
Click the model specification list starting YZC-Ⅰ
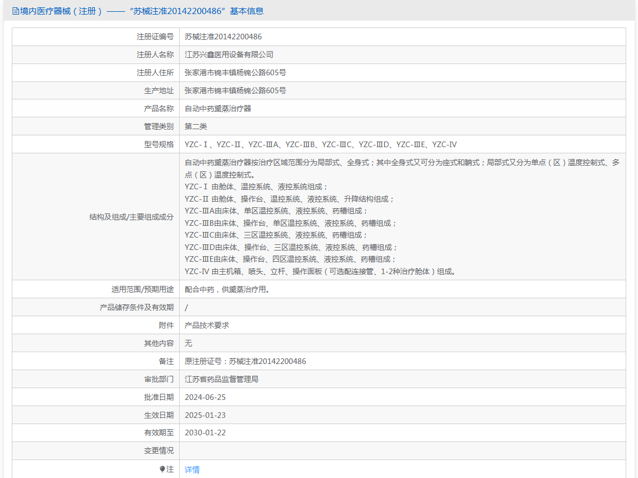coord(321,144)
